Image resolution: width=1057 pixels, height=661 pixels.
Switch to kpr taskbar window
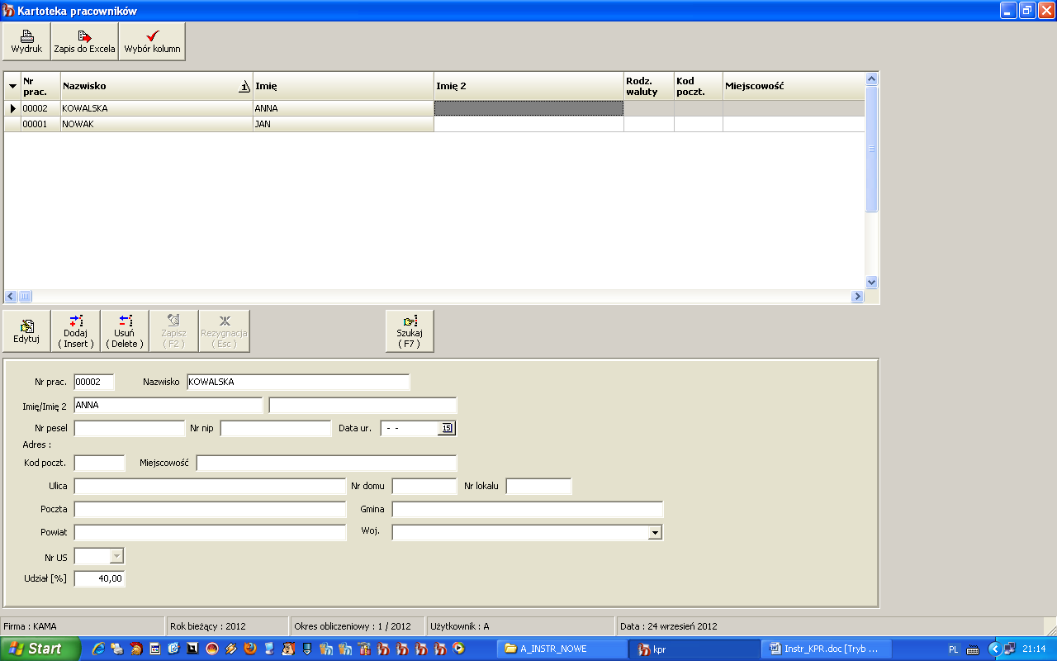pyautogui.click(x=695, y=649)
